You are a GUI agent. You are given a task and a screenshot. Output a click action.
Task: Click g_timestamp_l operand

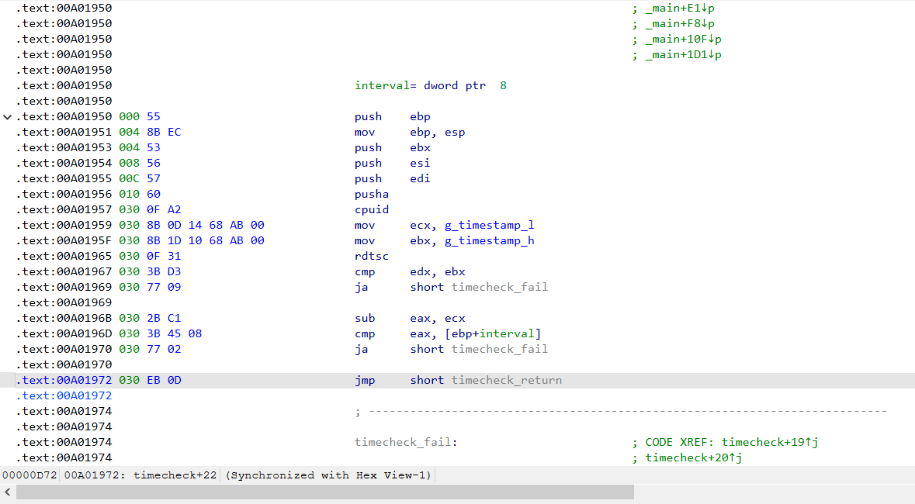(489, 225)
